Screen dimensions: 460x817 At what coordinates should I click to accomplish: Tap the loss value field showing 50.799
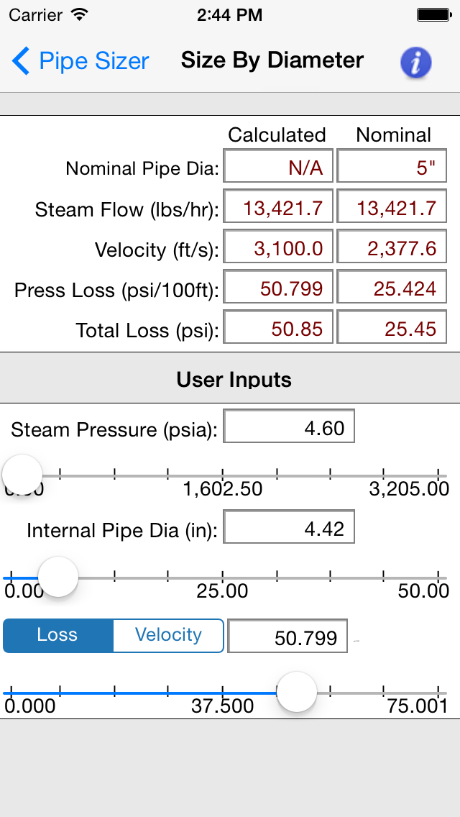(287, 636)
